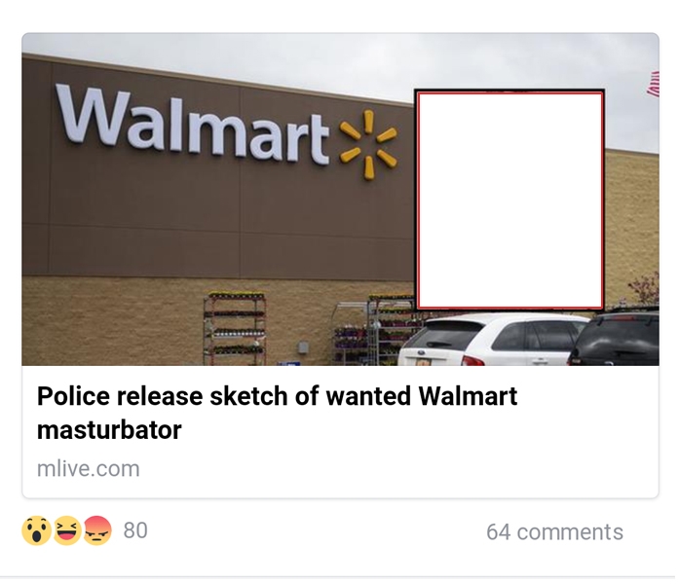This screenshot has height=584, width=679.
Task: Click blank card area beside mlive.com
Action: 390,469
